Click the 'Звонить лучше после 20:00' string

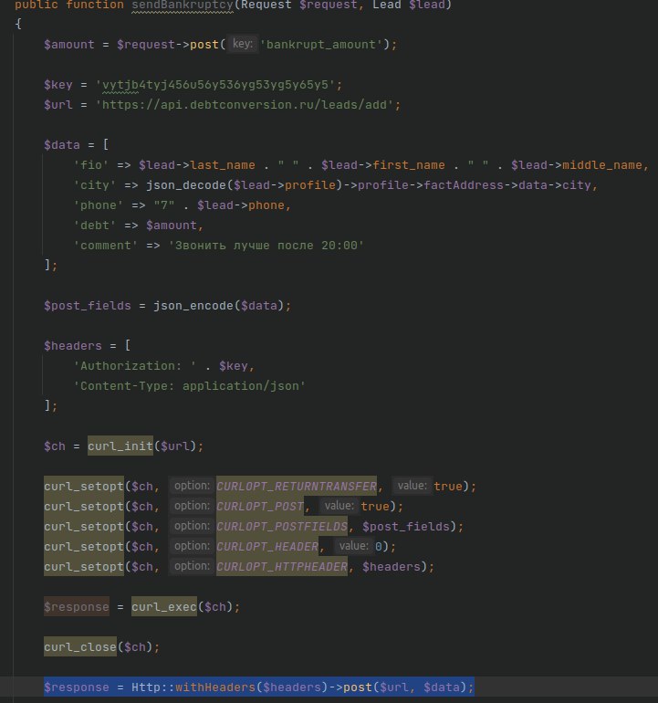[266, 246]
